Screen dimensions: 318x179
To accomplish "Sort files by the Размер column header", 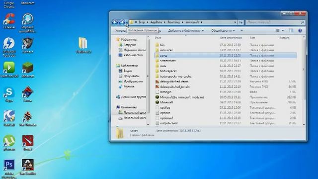I will coord(284,38).
